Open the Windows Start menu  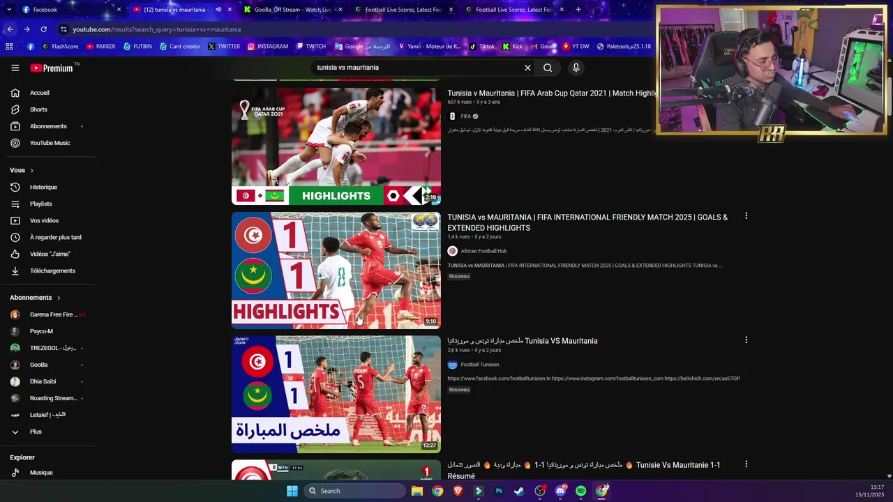292,491
